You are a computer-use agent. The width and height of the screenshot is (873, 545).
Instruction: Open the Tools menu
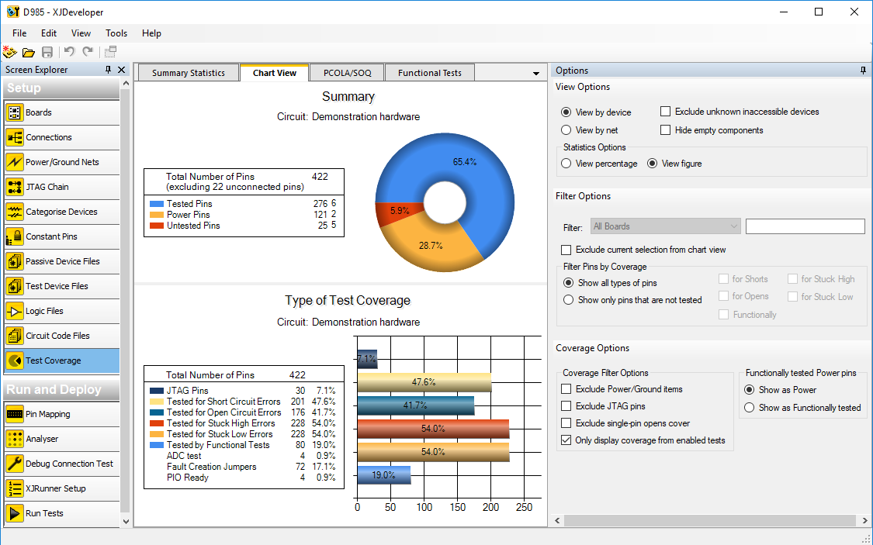[116, 33]
